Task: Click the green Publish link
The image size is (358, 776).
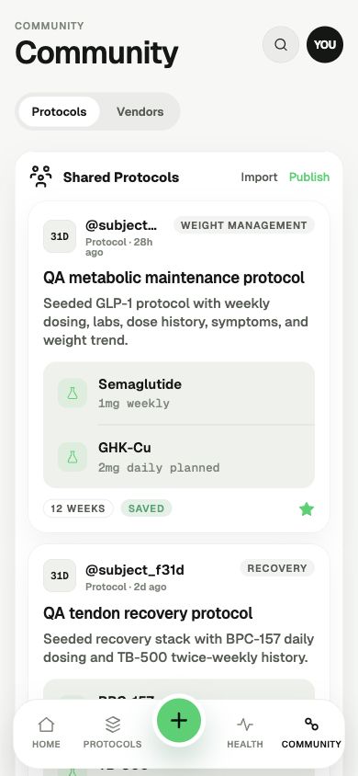Action: [x=309, y=177]
